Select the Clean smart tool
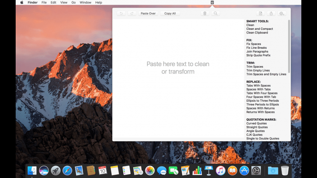Viewport: 317px width, 178px height. click(x=250, y=25)
